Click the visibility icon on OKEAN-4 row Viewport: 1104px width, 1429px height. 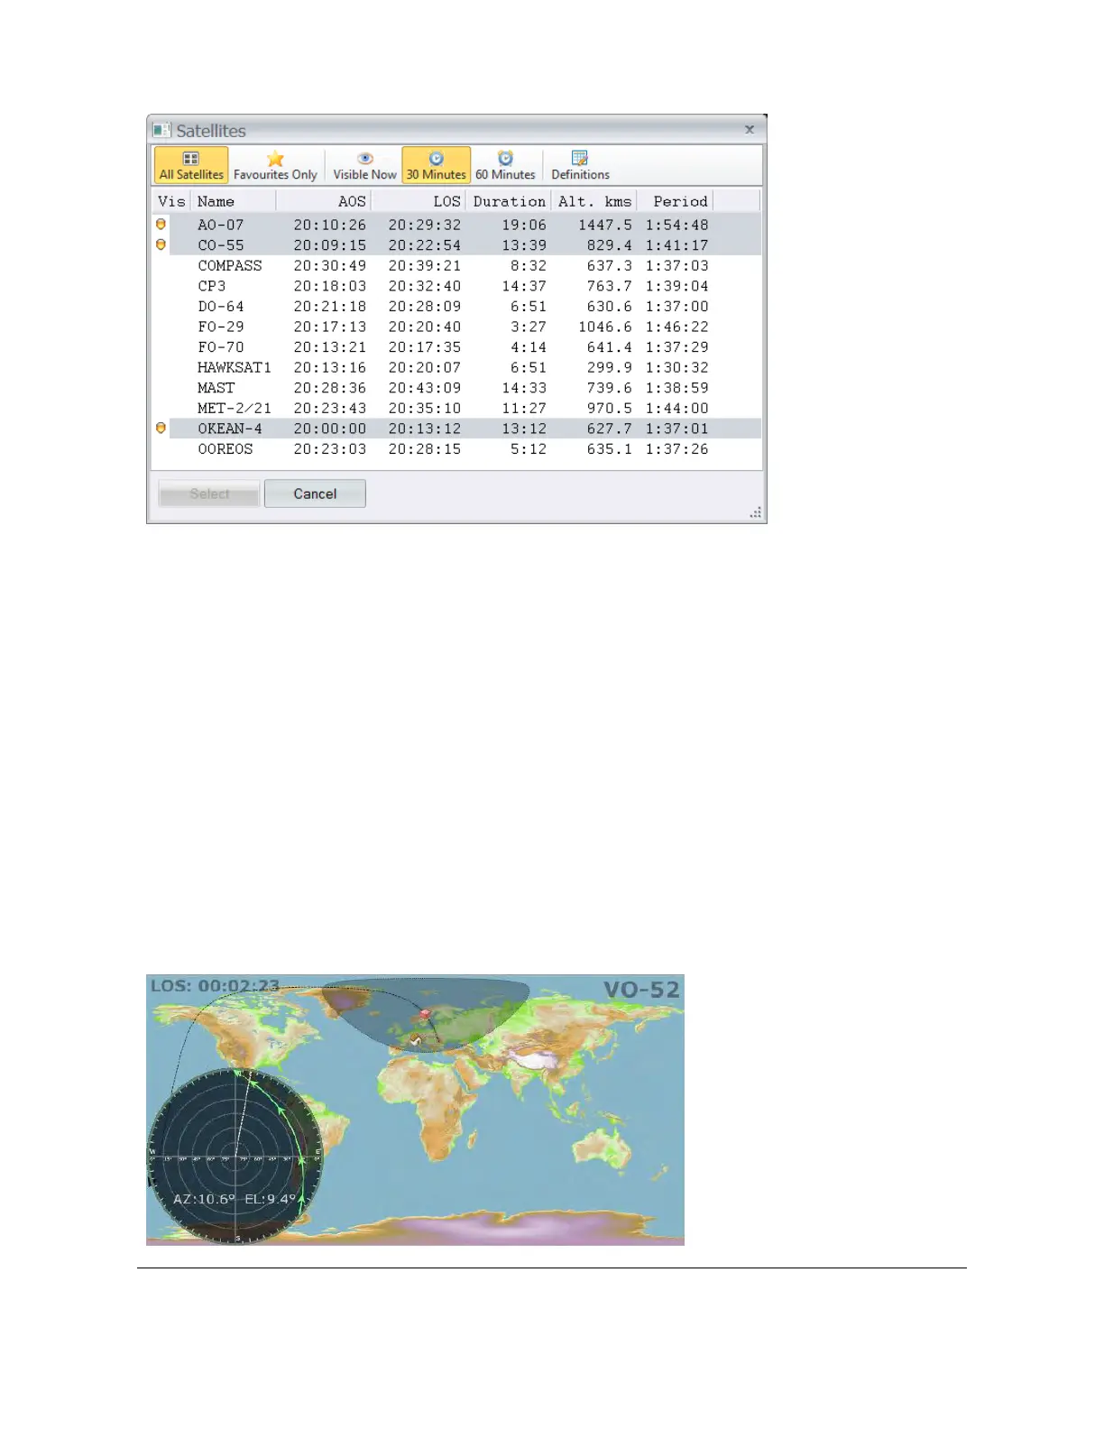coord(161,428)
